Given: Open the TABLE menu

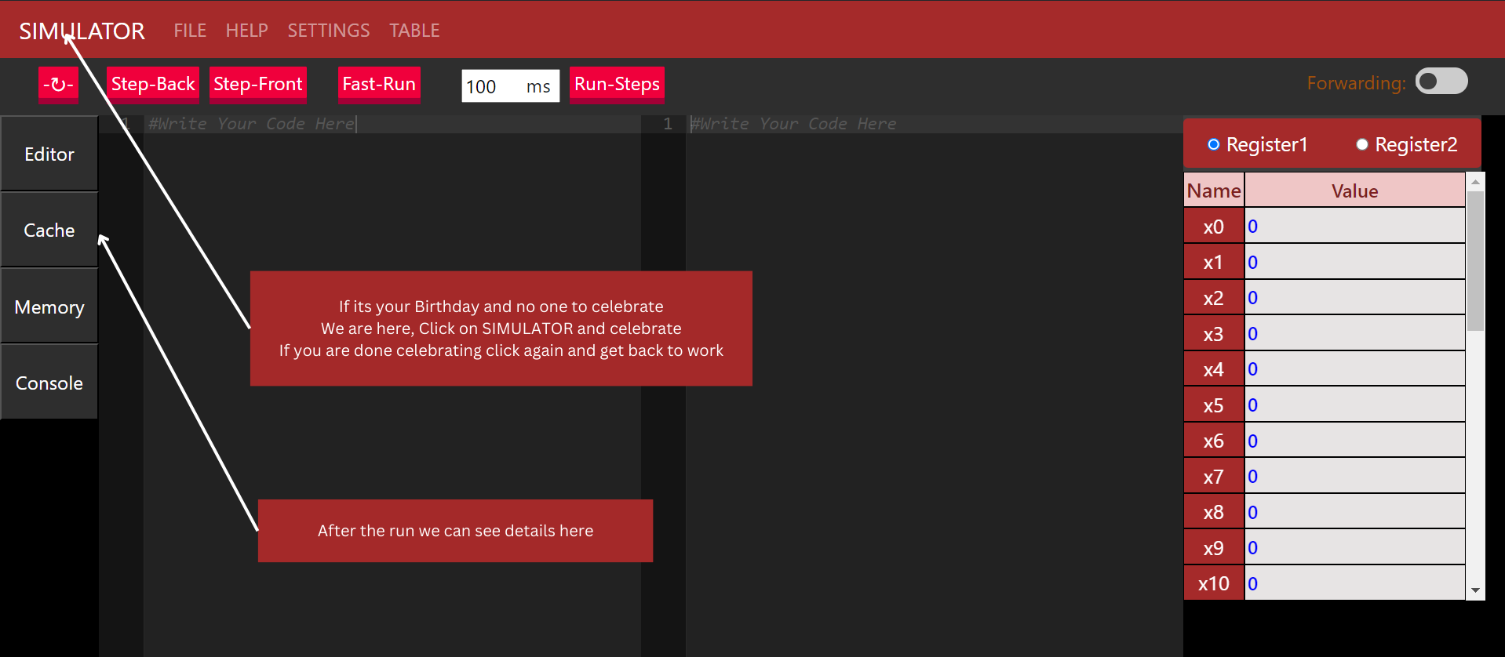Looking at the screenshot, I should tap(414, 31).
